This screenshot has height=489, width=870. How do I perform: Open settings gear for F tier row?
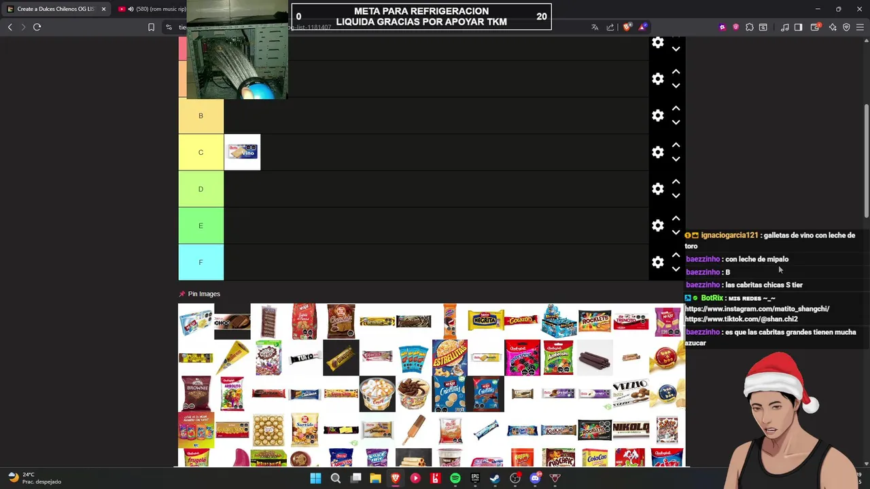pyautogui.click(x=657, y=262)
